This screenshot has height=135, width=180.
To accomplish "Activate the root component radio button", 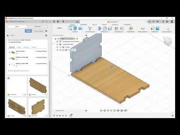I will (77, 39).
